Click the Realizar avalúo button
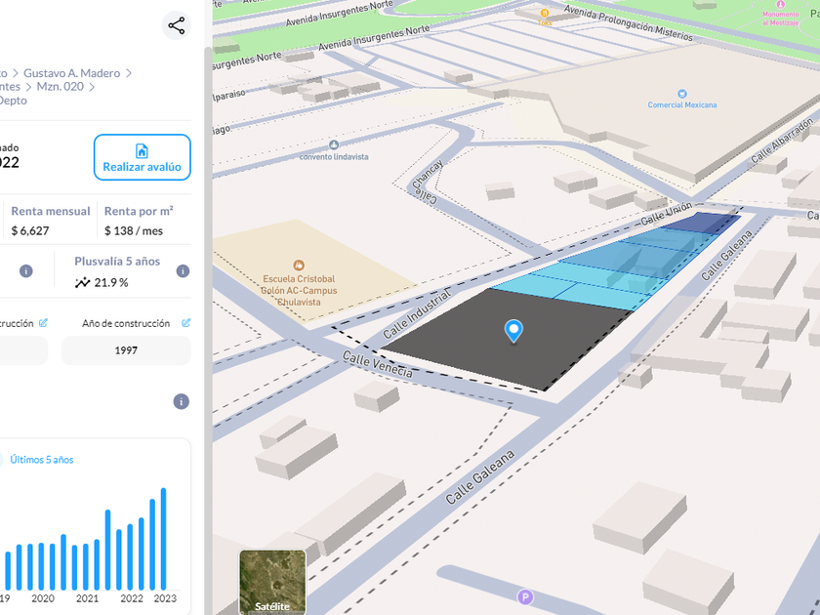820x615 pixels. pyautogui.click(x=143, y=157)
